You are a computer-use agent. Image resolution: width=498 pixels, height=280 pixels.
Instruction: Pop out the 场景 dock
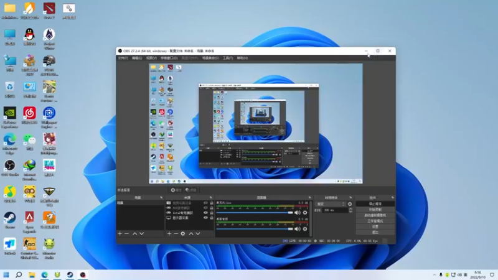click(161, 197)
